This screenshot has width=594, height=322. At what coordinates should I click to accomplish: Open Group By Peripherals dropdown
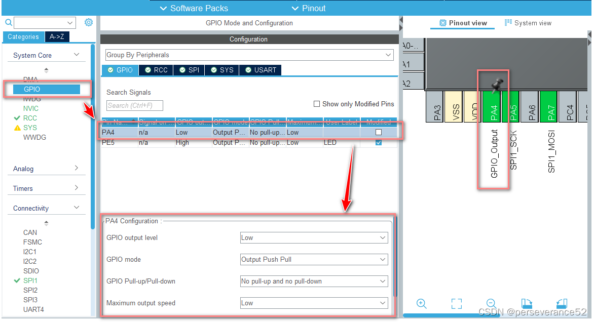coord(249,55)
